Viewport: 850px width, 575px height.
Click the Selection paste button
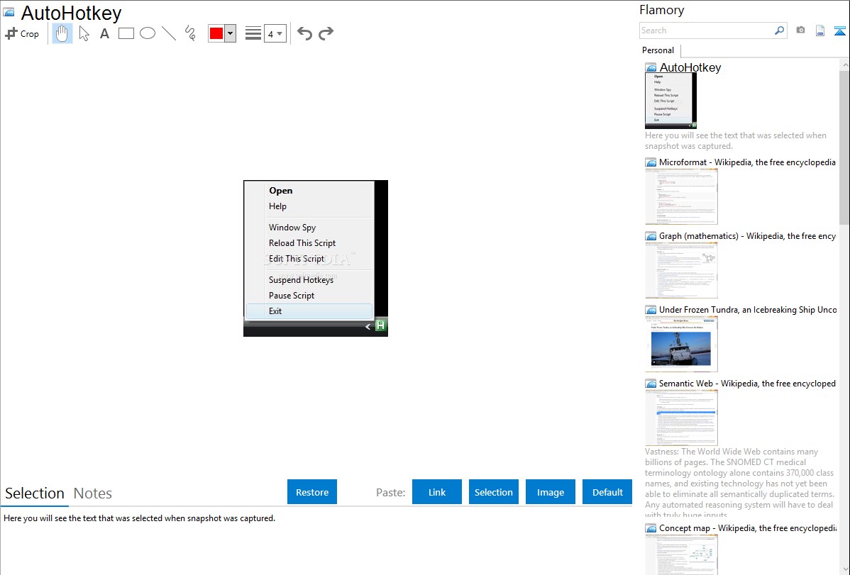point(494,492)
